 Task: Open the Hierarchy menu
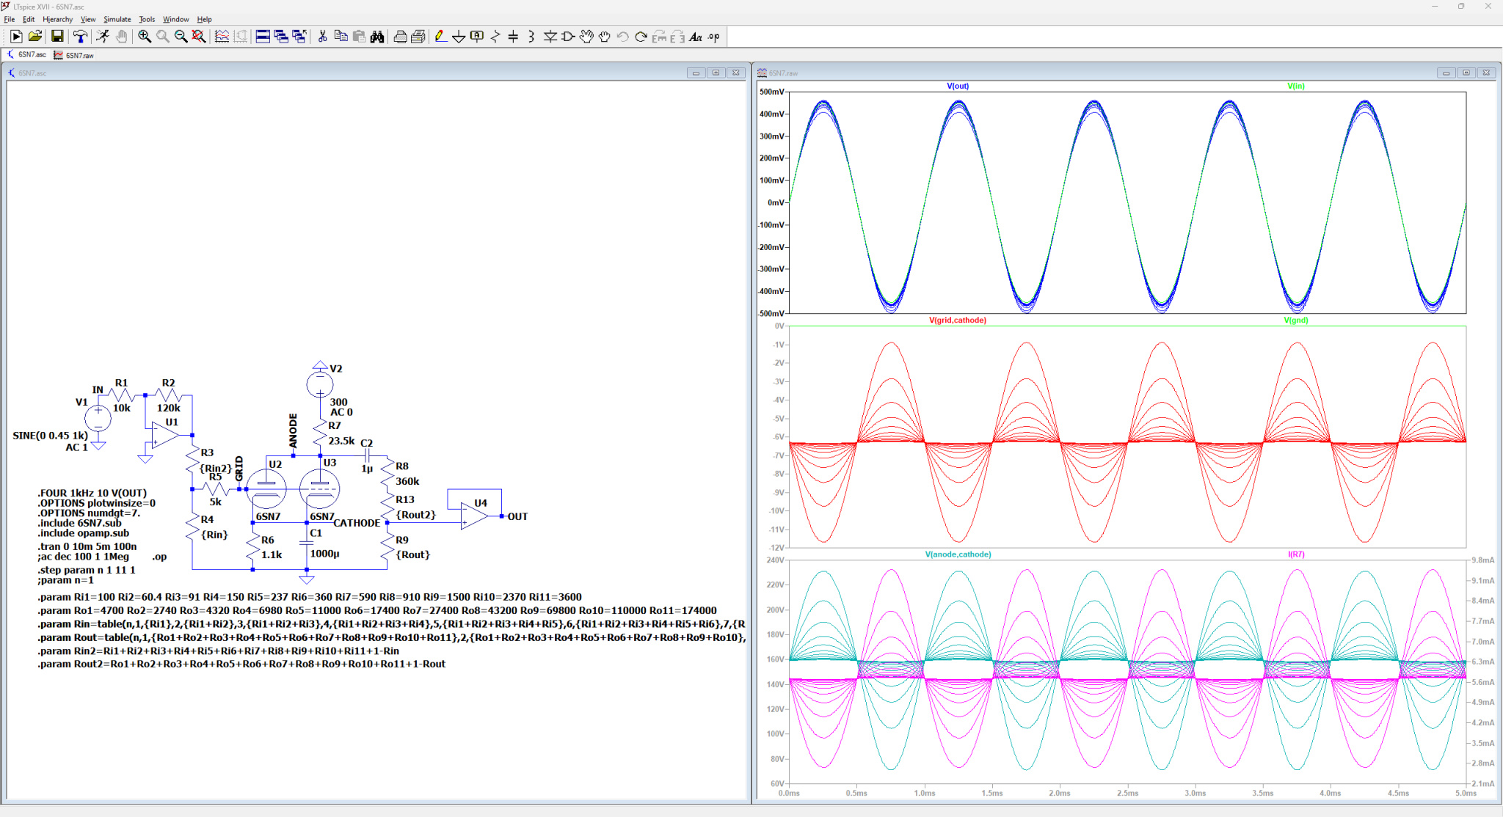click(x=57, y=20)
